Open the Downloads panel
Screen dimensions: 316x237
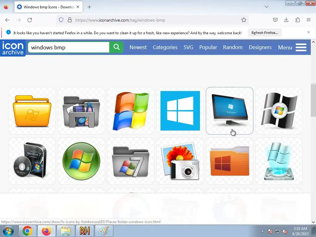tap(286, 20)
